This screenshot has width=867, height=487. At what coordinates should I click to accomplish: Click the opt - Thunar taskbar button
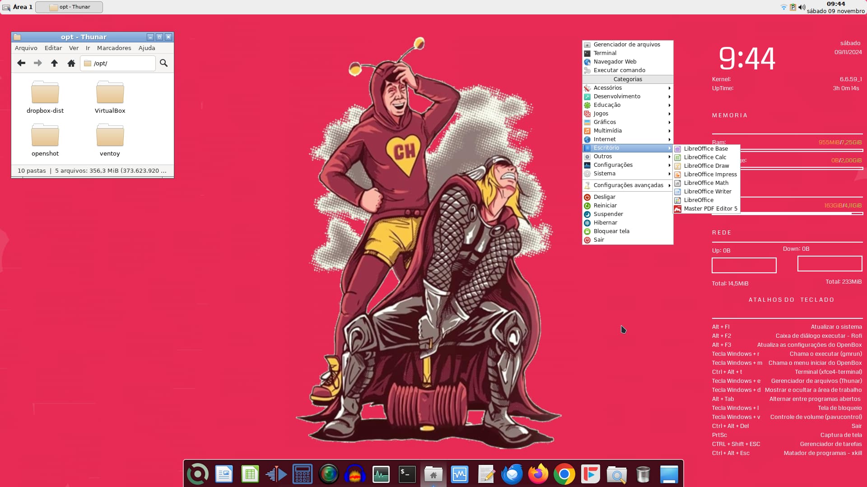[x=69, y=7]
